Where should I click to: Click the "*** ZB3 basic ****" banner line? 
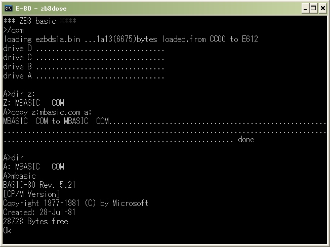tap(39, 21)
